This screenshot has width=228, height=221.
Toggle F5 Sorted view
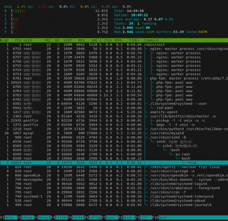[76, 217]
